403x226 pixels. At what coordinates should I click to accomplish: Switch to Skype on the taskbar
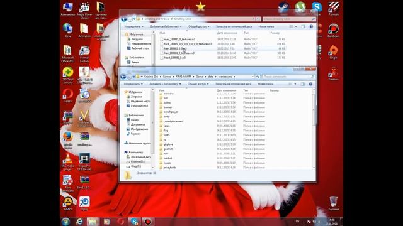click(x=134, y=222)
